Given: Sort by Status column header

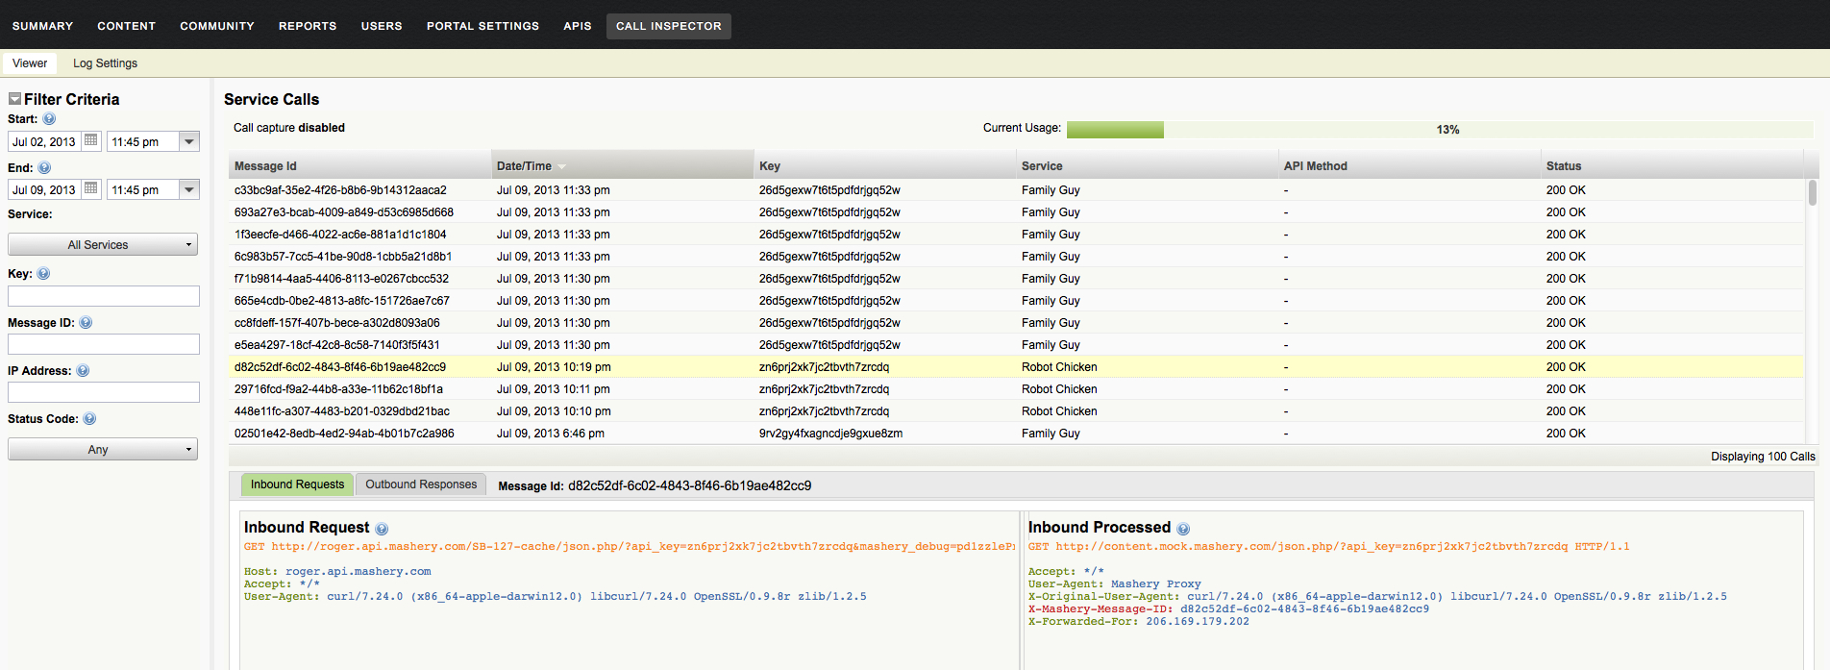Looking at the screenshot, I should pos(1671,165).
